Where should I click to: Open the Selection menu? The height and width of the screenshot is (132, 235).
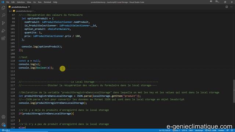21,2
